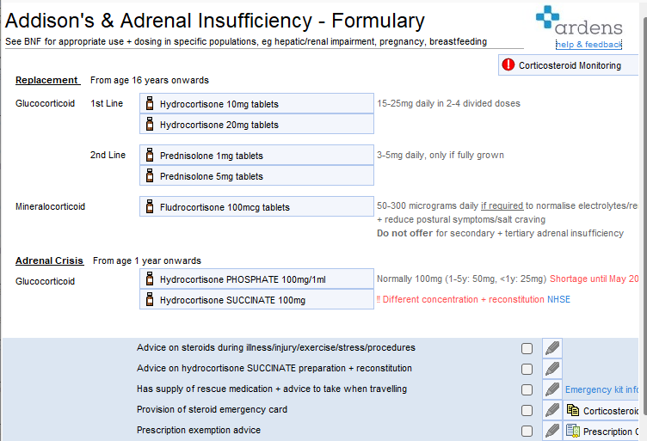Click the Corticosteroid Monitoring alert icon

pos(508,65)
